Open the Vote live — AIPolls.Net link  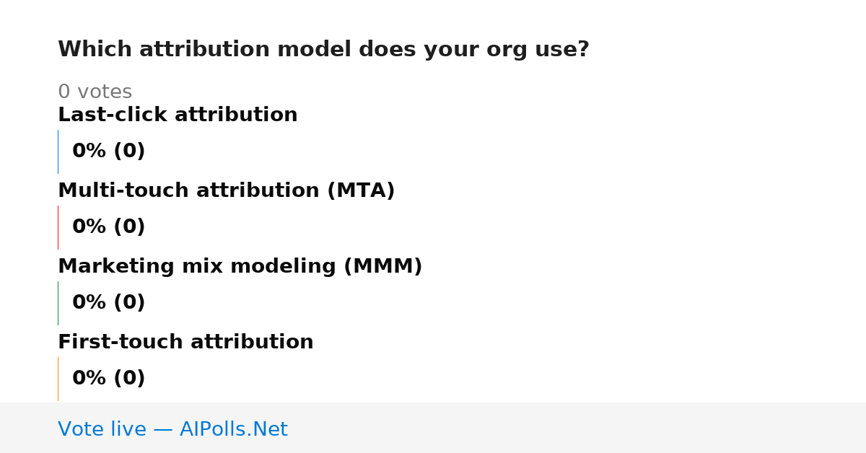coord(172,429)
